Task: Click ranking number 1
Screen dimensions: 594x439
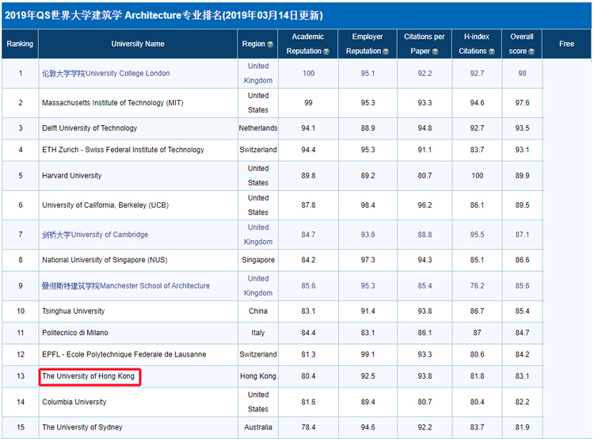Action: point(21,73)
